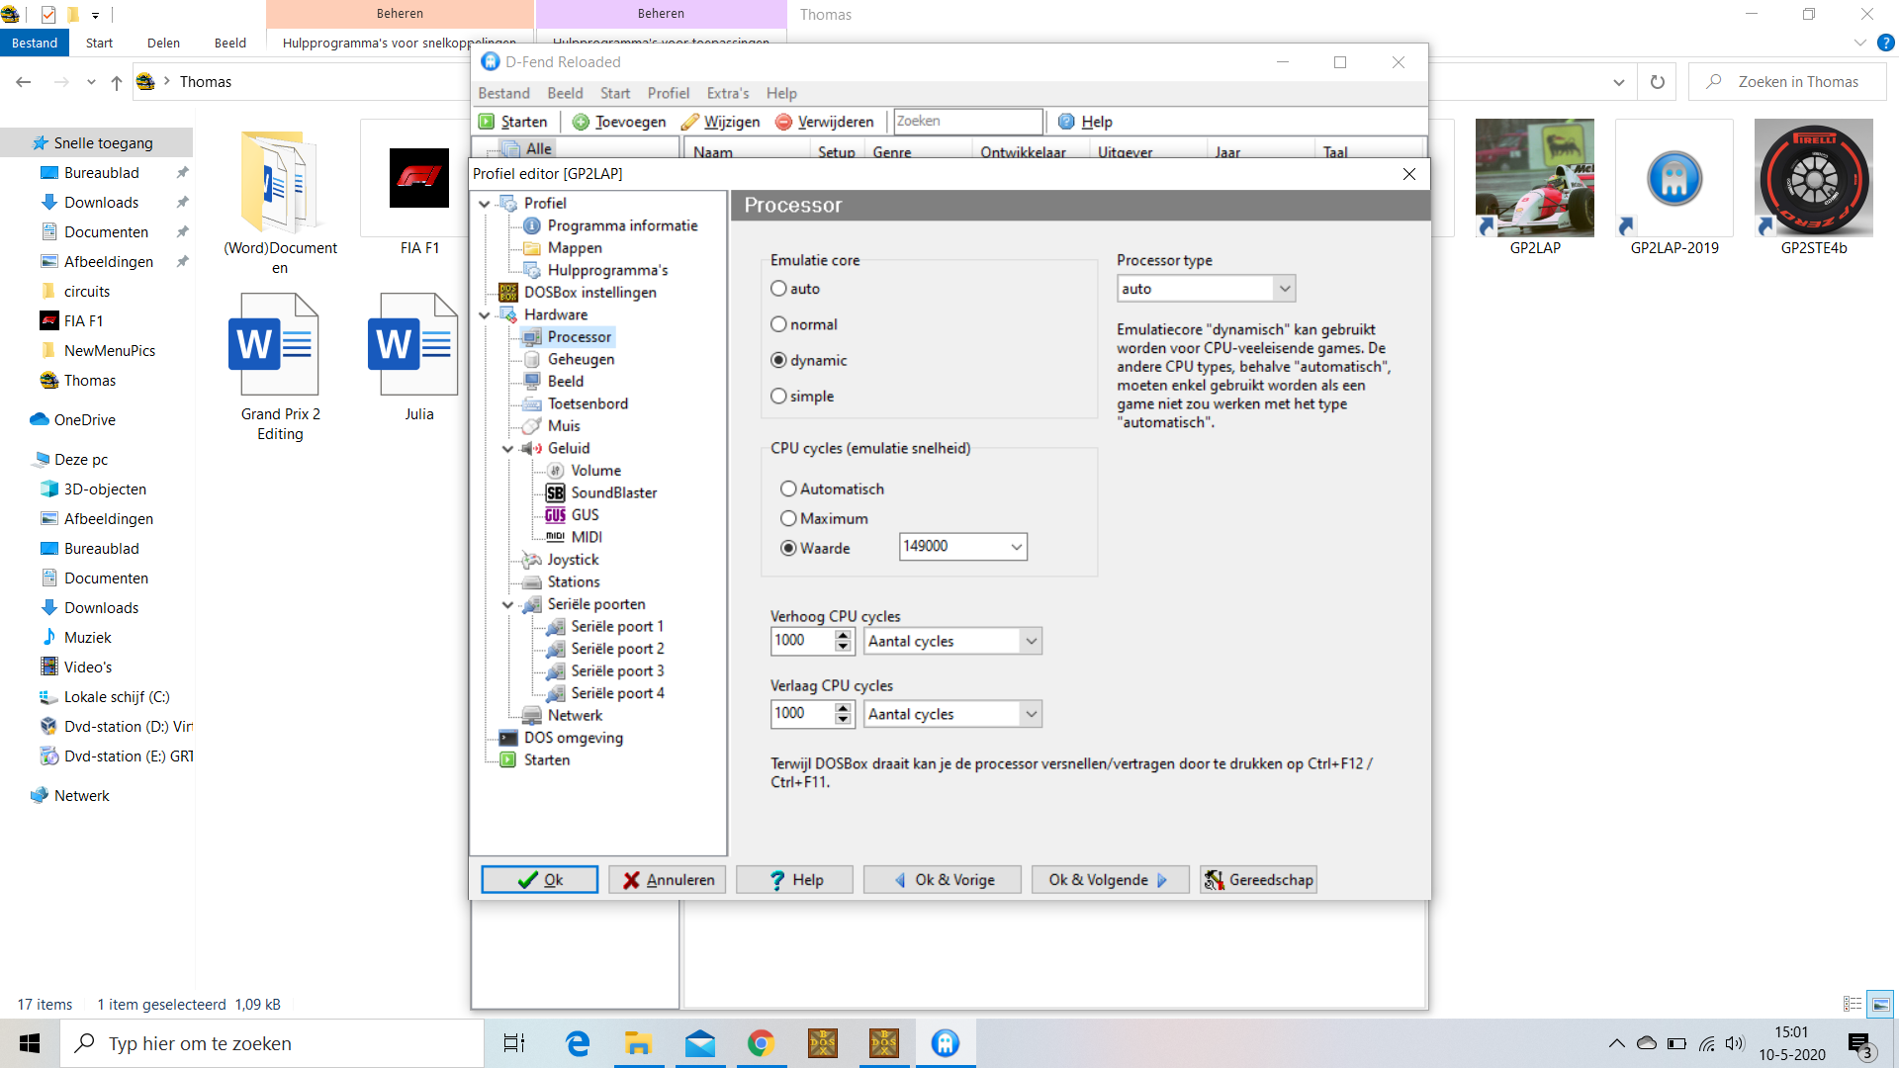Screen dimensions: 1899x1068
Task: Open DOSBox instellingen icon
Action: 508,293
